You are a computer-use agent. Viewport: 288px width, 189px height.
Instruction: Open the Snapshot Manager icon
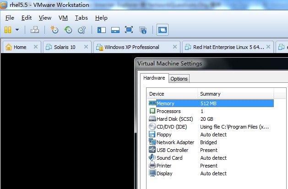pos(82,30)
